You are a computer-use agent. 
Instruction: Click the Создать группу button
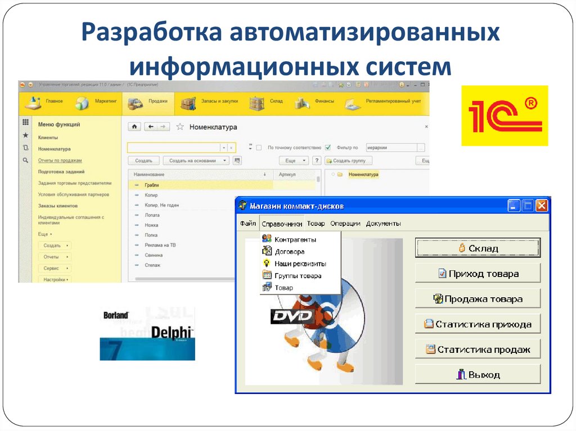(348, 161)
